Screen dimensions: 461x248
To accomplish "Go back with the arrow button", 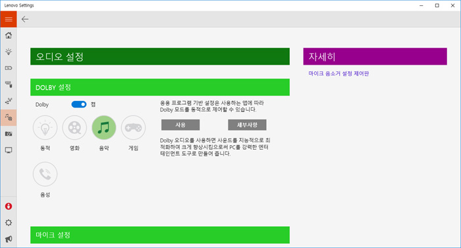I will tap(25, 19).
